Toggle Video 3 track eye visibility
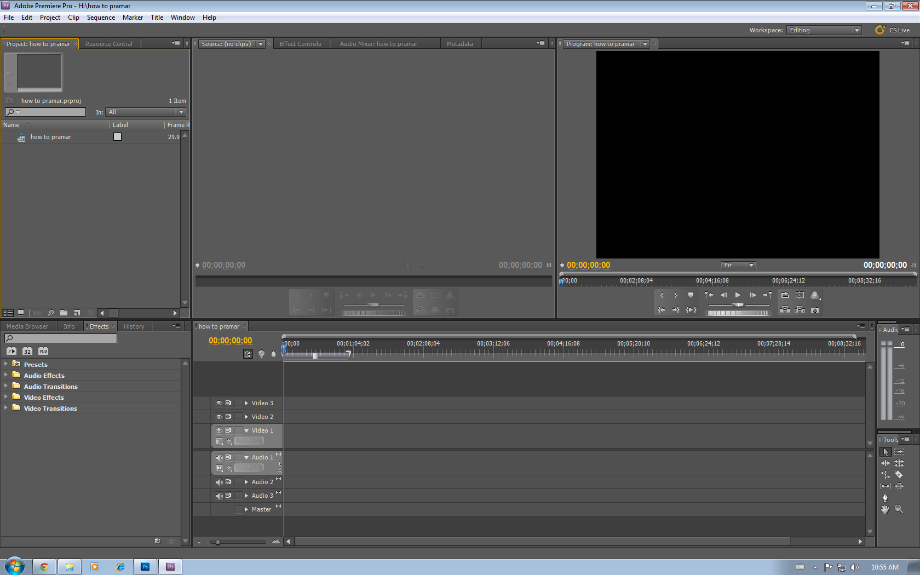 219,403
